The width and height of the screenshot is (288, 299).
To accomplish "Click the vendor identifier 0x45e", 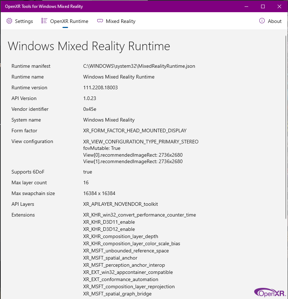I will tap(90, 109).
